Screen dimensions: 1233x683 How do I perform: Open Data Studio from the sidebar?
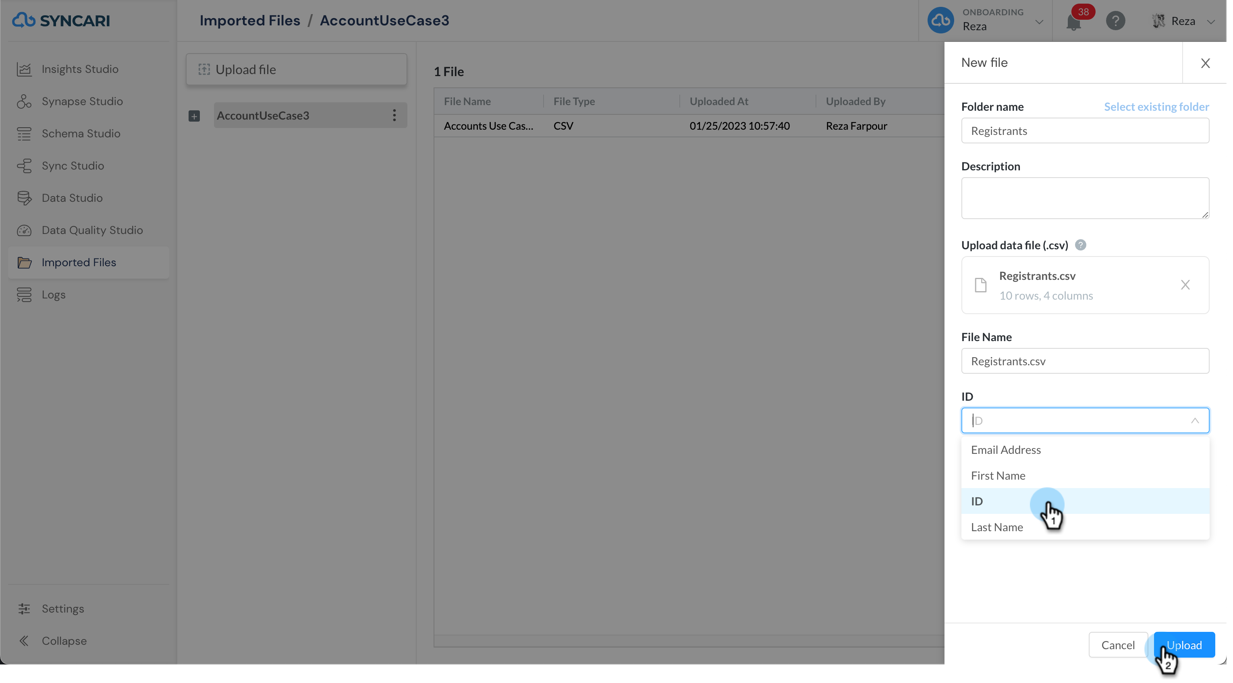coord(72,198)
